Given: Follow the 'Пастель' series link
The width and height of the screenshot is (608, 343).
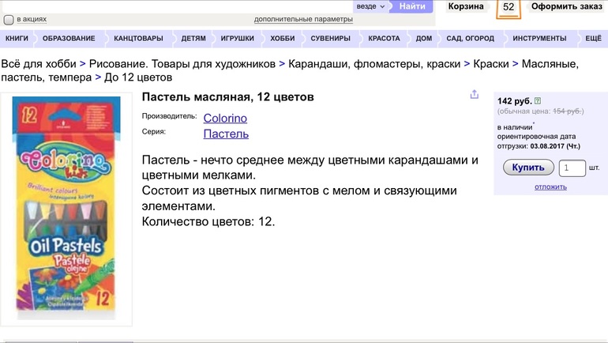Looking at the screenshot, I should pos(226,134).
